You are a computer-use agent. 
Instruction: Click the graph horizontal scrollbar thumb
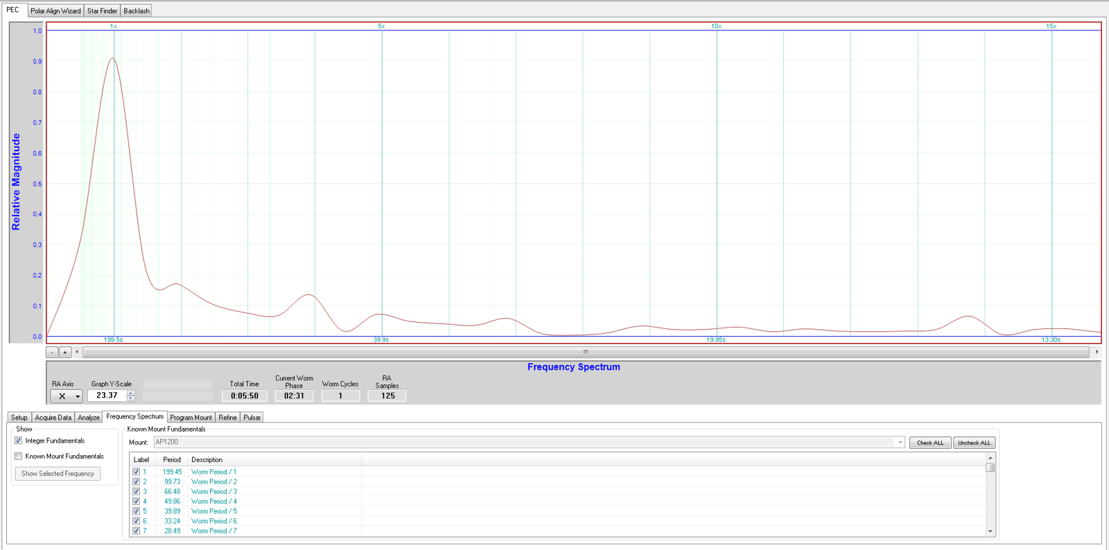586,353
